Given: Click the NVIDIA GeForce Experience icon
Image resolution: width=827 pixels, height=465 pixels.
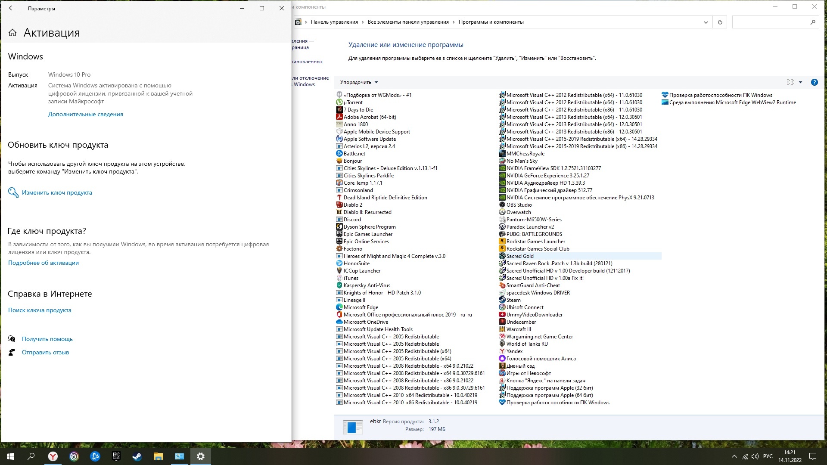Looking at the screenshot, I should (x=502, y=176).
